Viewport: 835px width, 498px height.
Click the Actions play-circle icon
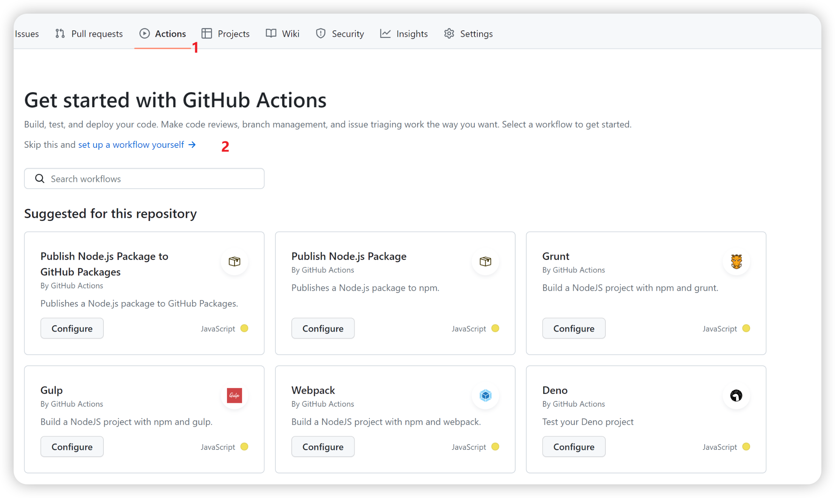coord(144,33)
